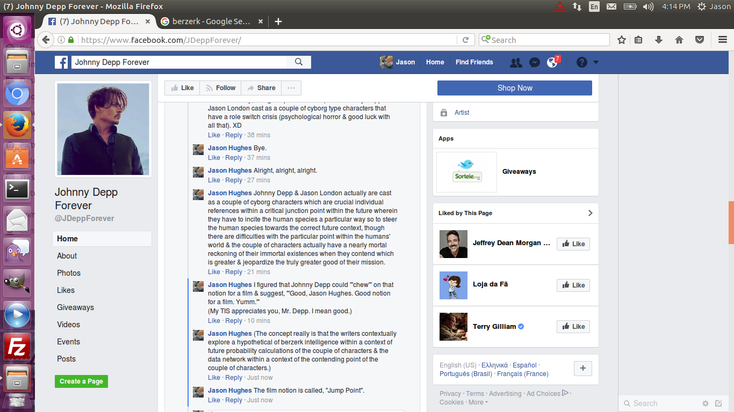The width and height of the screenshot is (734, 412).
Task: Like the "Bye." comment
Action: [x=214, y=158]
